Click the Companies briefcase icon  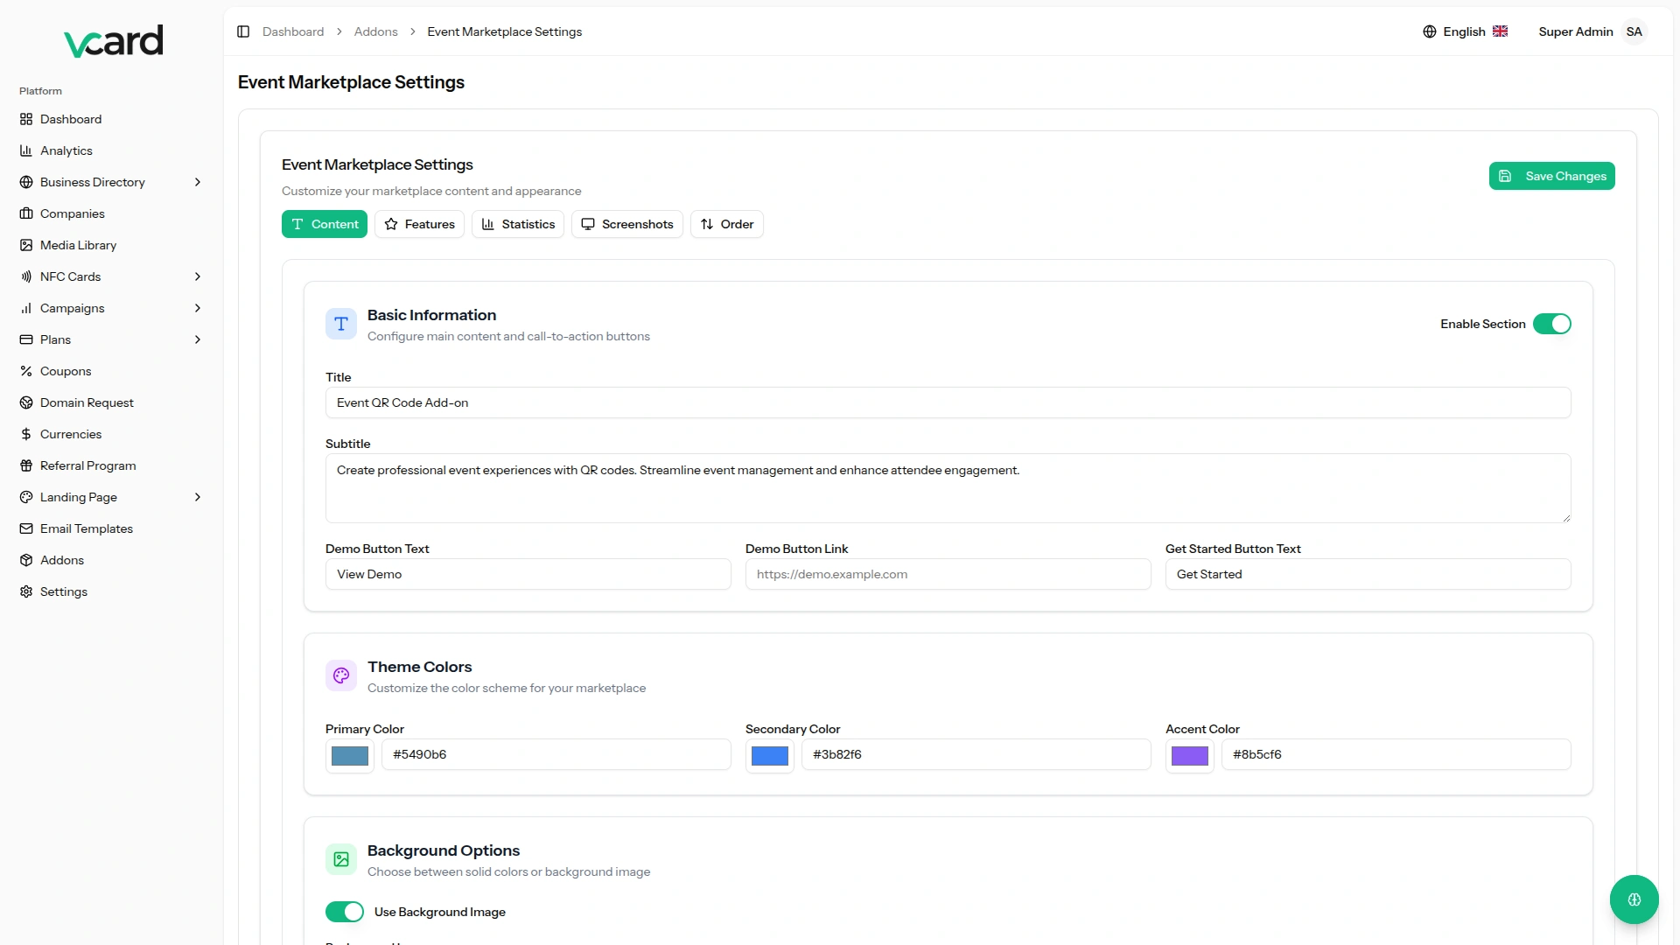(26, 213)
